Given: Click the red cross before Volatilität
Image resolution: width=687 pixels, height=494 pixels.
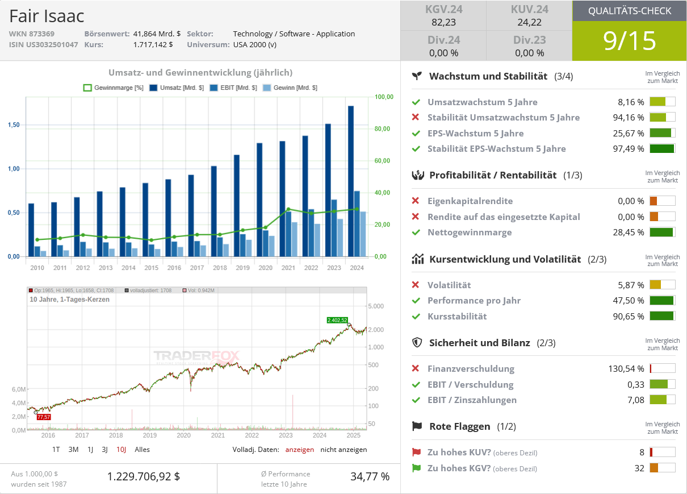Looking at the screenshot, I should 416,285.
